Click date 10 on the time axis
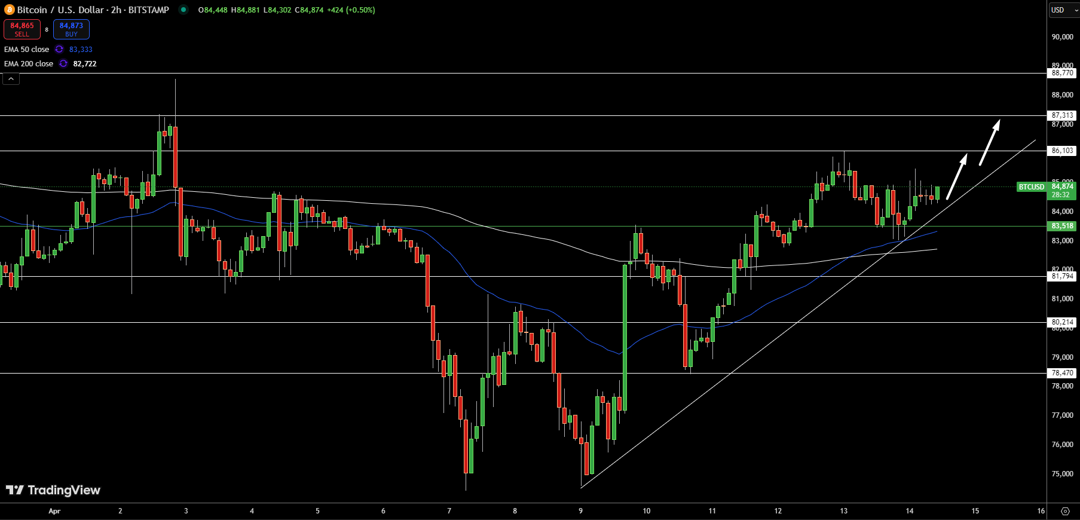Image resolution: width=1080 pixels, height=520 pixels. click(x=646, y=511)
